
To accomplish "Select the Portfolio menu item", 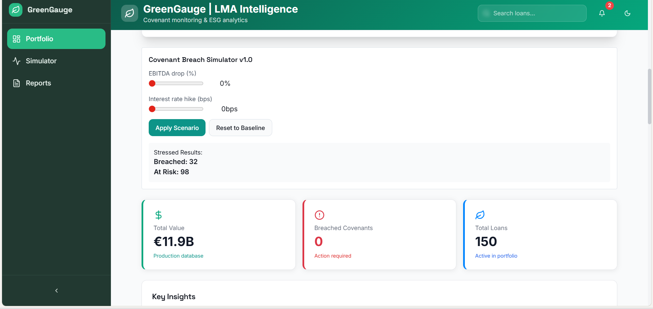I will coord(56,39).
